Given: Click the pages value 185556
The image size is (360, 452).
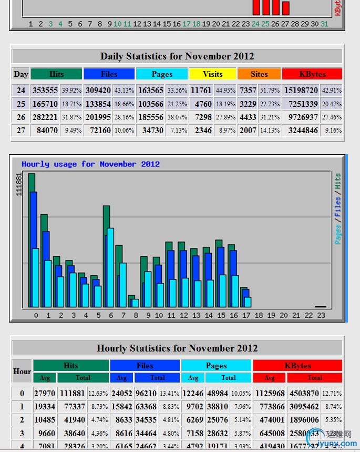Looking at the screenshot, I should (x=151, y=117).
